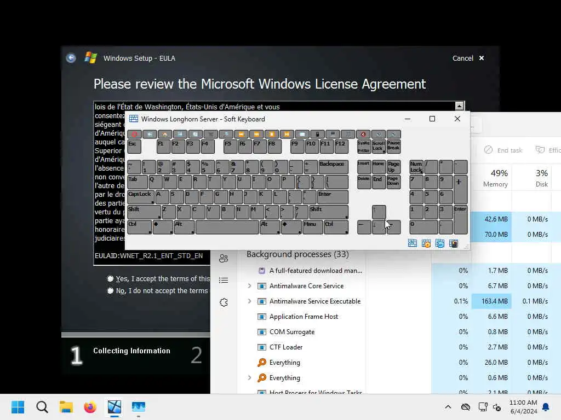The width and height of the screenshot is (561, 420).
Task: Click the 163.4 MB memory cell
Action: tap(491, 301)
